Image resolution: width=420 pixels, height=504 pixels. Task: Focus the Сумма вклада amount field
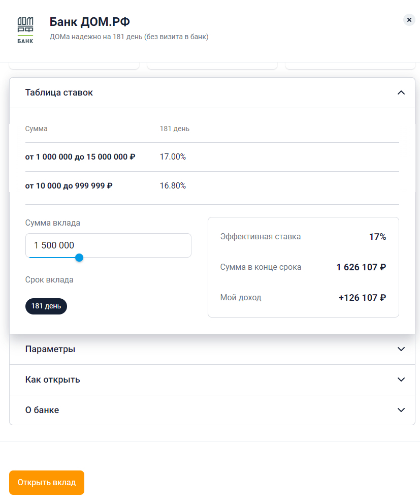108,245
